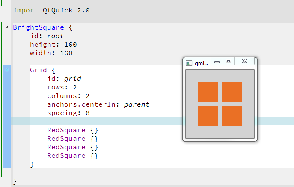
Task: Click the id: root line
Action: (47, 36)
